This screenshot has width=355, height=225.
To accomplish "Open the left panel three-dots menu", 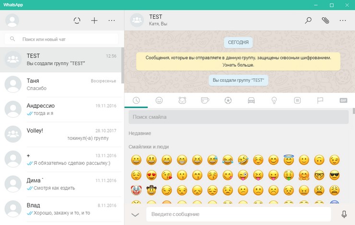I will [112, 21].
